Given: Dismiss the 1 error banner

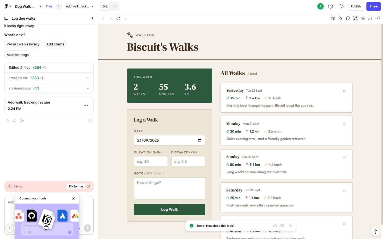Looking at the screenshot, I should 89,186.
